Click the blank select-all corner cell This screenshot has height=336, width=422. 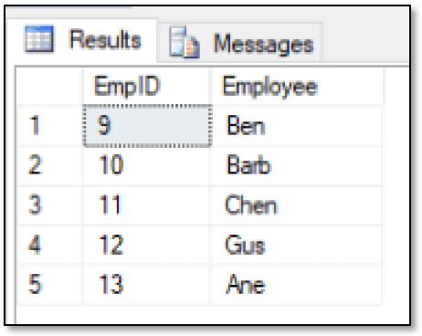coord(49,86)
